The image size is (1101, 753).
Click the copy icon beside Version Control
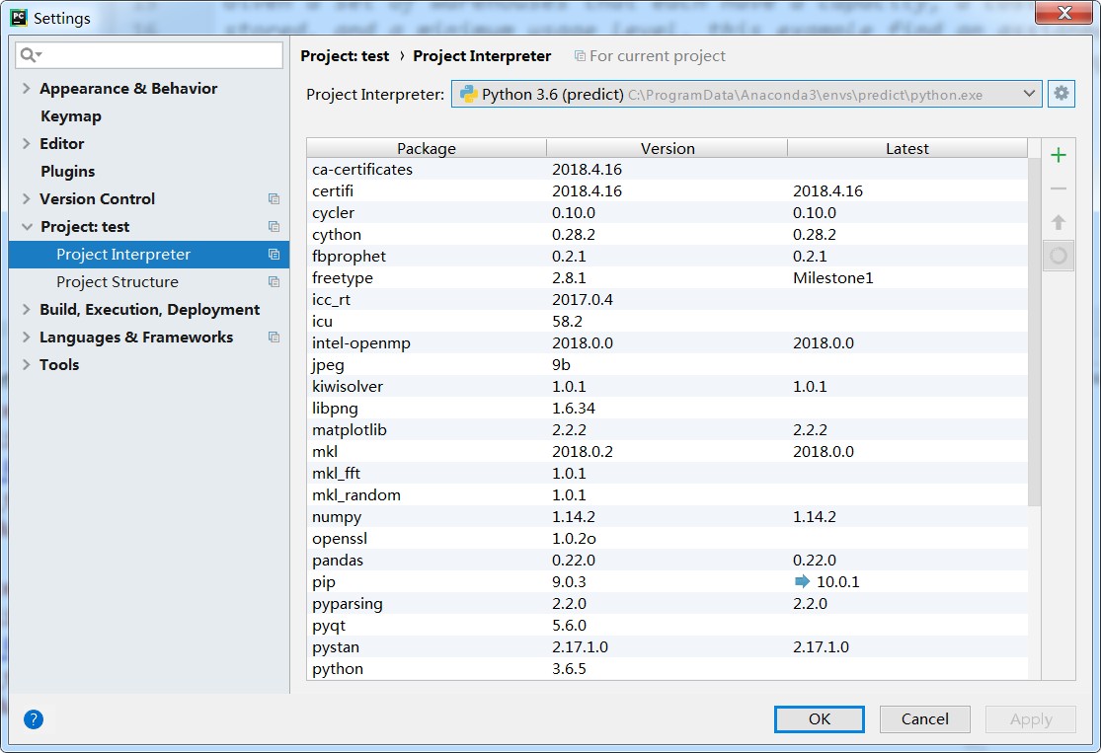pyautogui.click(x=274, y=199)
